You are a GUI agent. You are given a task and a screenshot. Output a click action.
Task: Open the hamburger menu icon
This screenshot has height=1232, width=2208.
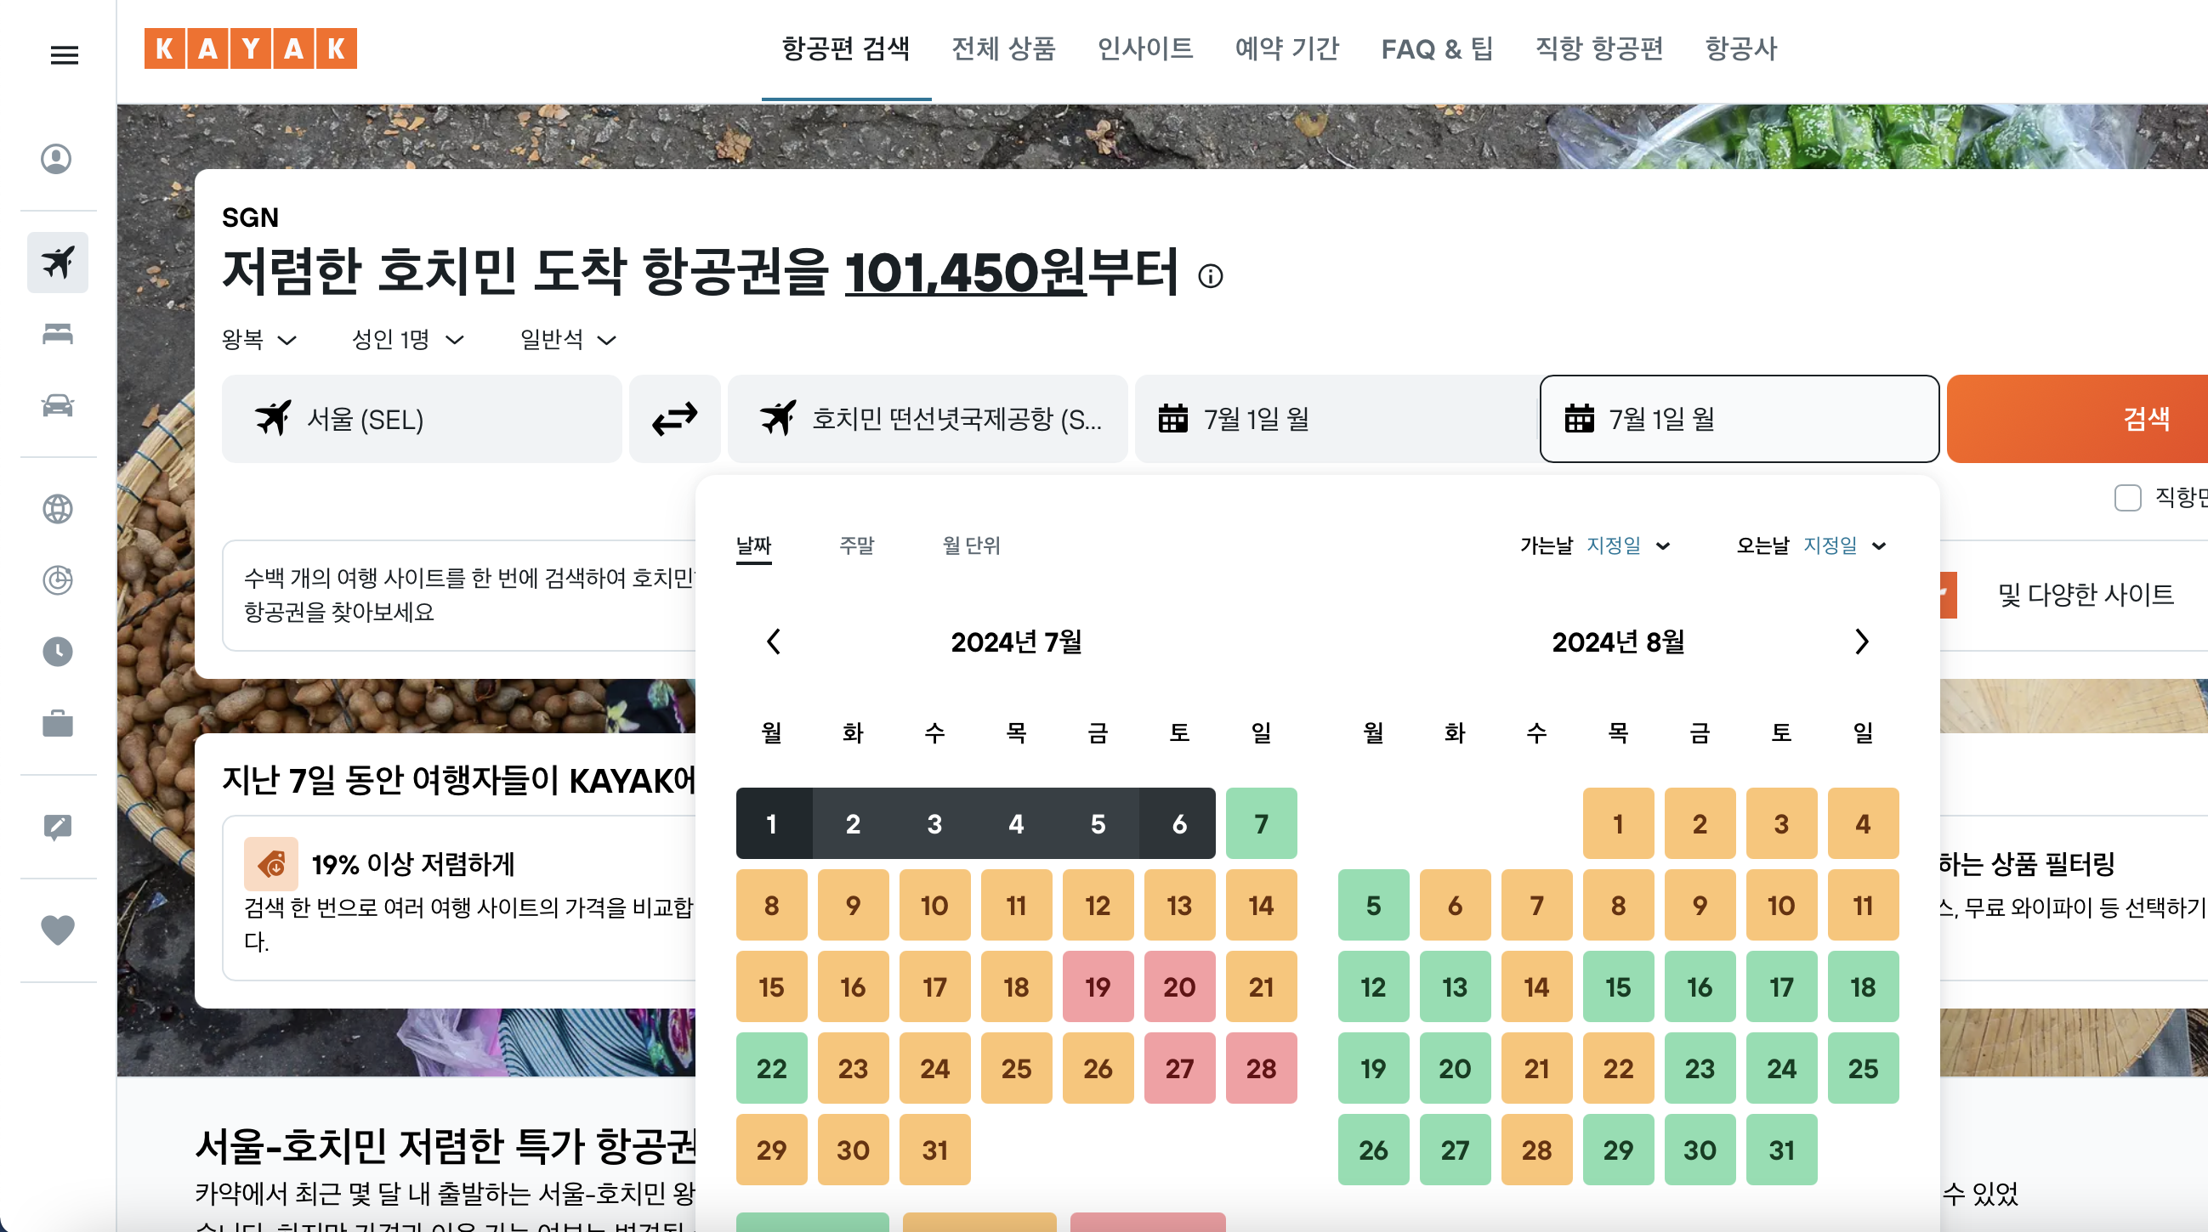(65, 56)
